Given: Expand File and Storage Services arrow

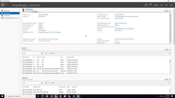Looking at the screenshot, I should click(19, 18).
